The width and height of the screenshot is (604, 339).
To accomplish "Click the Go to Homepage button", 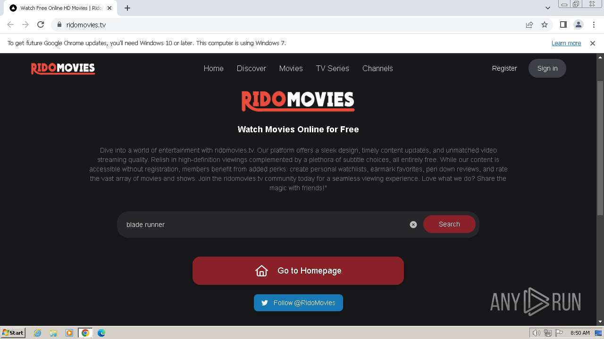I will click(x=298, y=271).
